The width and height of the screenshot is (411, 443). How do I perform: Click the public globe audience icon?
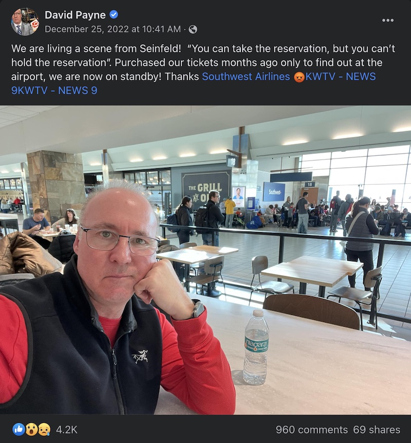(x=193, y=29)
